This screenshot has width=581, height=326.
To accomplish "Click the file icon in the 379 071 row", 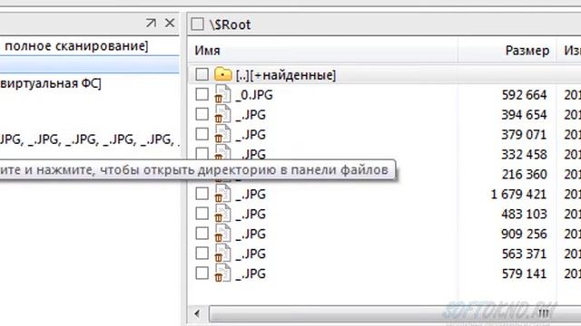I will click(x=222, y=134).
